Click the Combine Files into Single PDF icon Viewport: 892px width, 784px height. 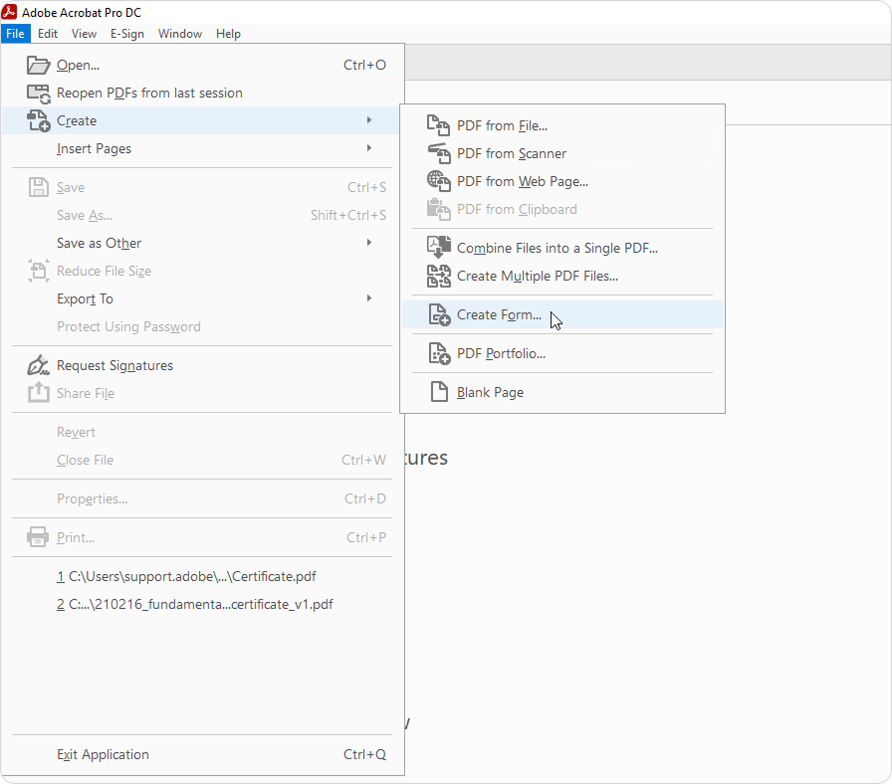[x=438, y=248]
